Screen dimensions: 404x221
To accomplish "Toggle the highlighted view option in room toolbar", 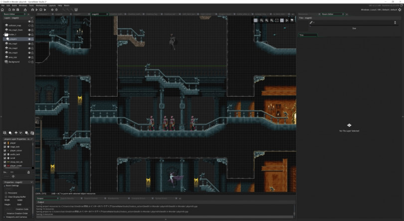I will pos(282,20).
